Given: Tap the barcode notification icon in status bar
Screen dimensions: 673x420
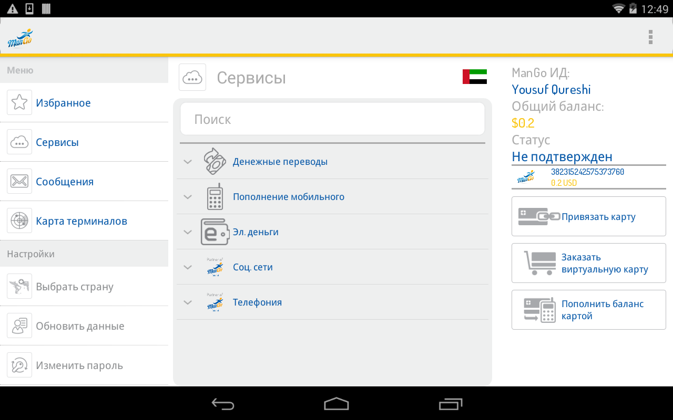Looking at the screenshot, I should point(46,8).
